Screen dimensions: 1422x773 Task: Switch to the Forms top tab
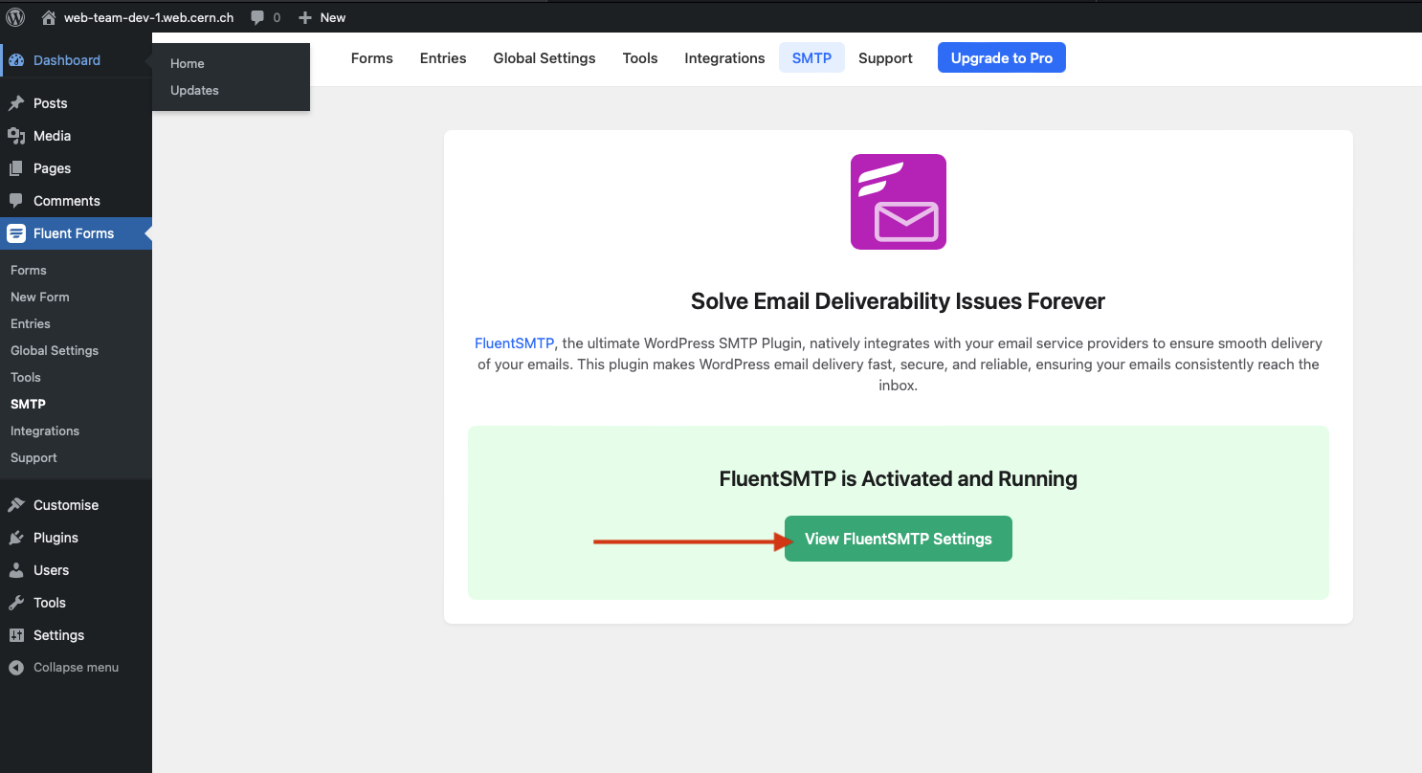tap(372, 58)
